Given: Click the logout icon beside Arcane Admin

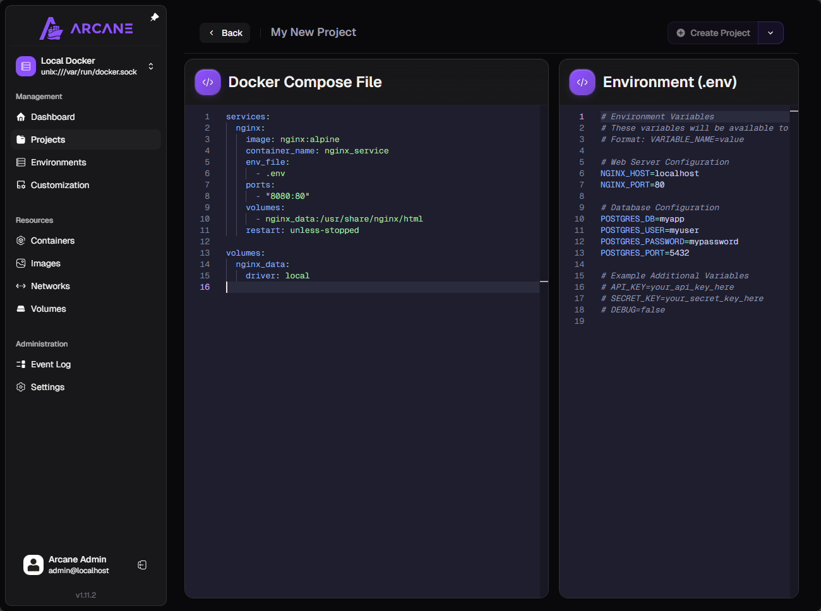Looking at the screenshot, I should (x=142, y=565).
